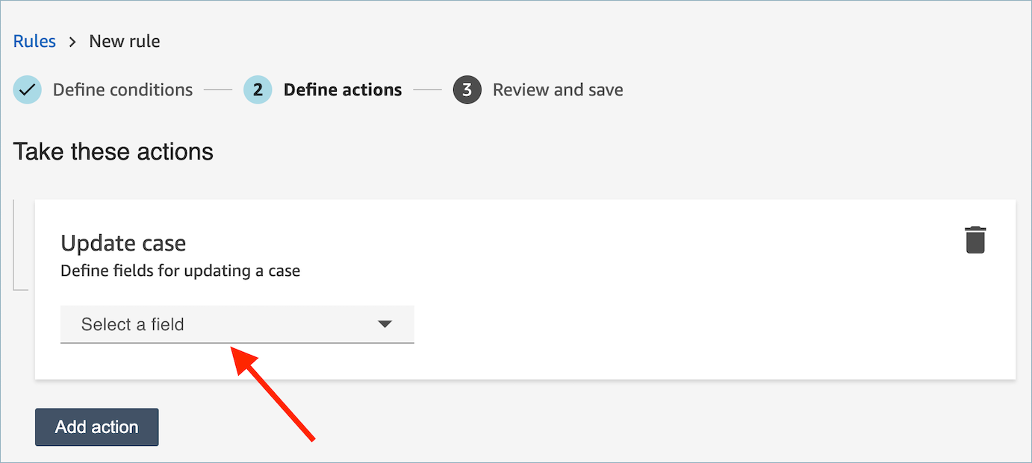This screenshot has height=463, width=1032.
Task: Click the Update case action card heading
Action: [x=123, y=242]
